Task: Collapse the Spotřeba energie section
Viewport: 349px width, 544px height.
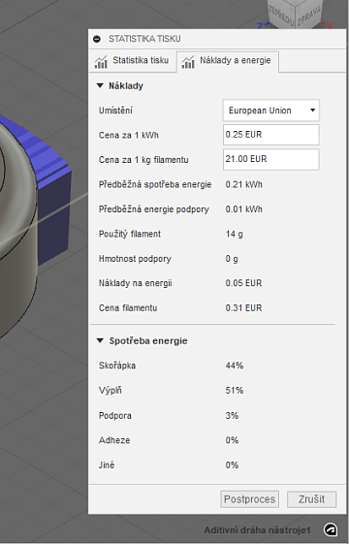Action: click(x=100, y=340)
